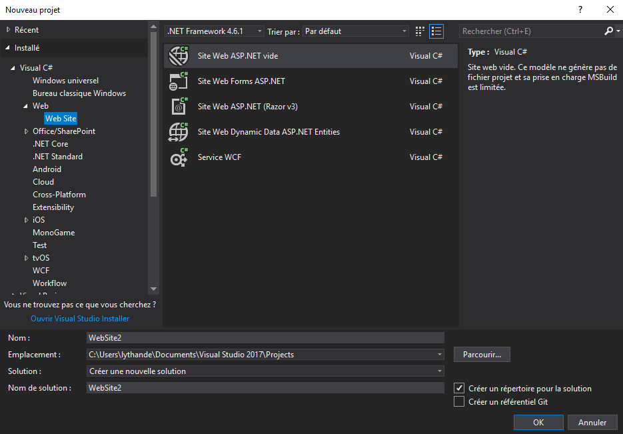Click the Ouvrir Visual Studio Installer link
The height and width of the screenshot is (434, 623).
(79, 318)
